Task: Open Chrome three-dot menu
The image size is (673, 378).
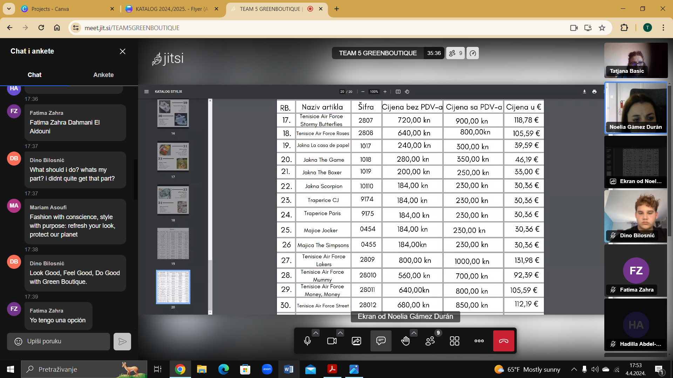Action: coord(663,28)
